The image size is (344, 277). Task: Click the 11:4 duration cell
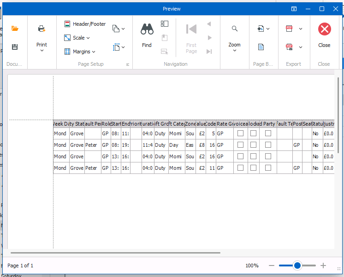(x=148, y=145)
